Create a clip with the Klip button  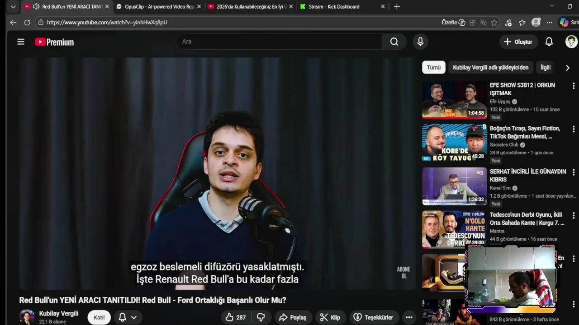pos(330,317)
